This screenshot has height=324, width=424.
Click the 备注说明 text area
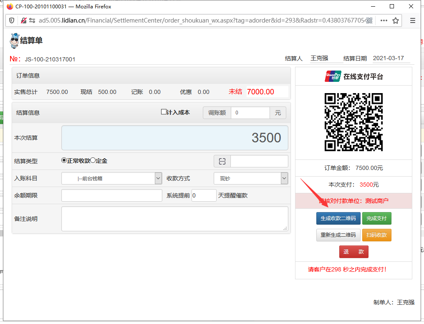[175, 219]
